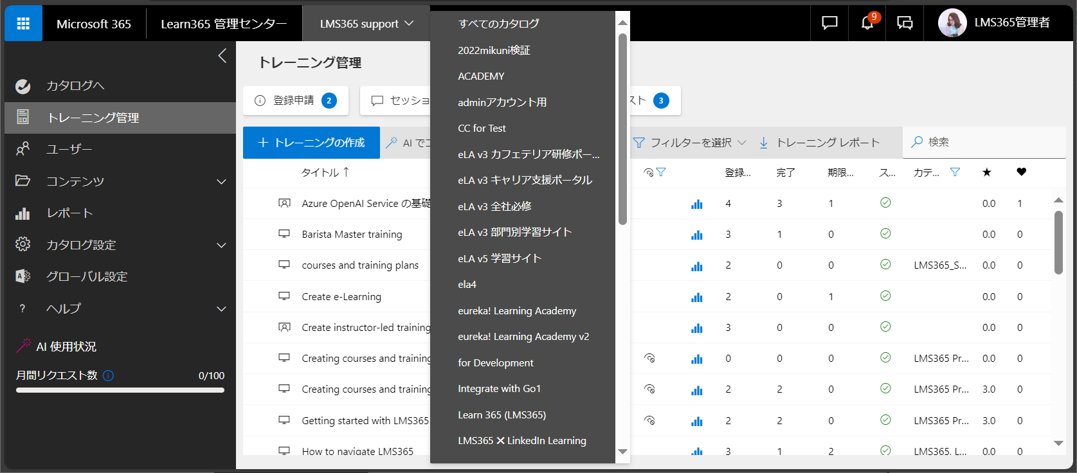Open report chart for Getting started with LMS365
This screenshot has width=1077, height=473.
(x=696, y=421)
